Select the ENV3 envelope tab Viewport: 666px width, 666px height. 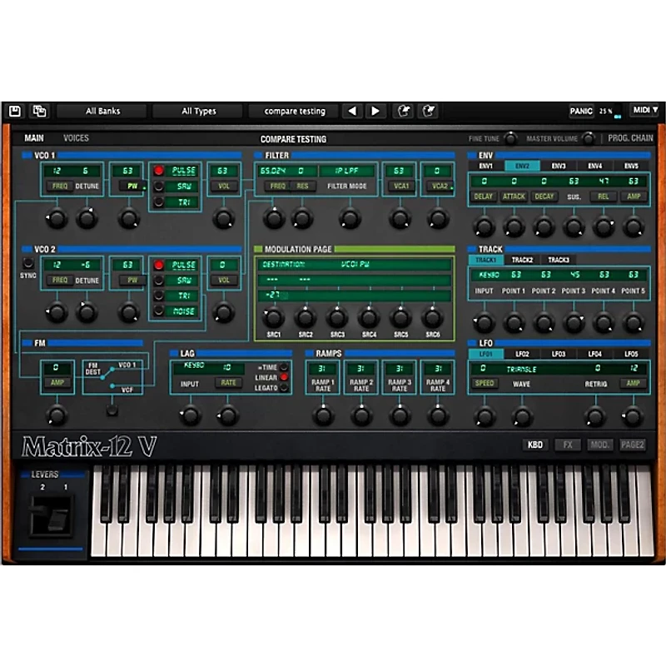click(x=559, y=166)
